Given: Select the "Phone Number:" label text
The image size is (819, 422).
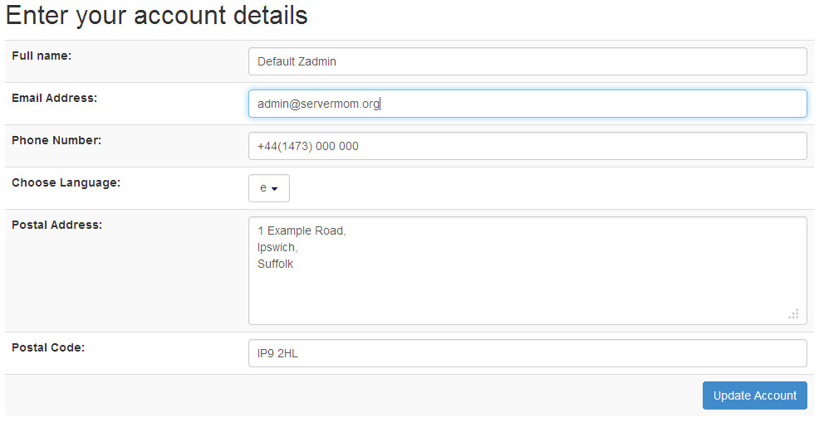Looking at the screenshot, I should point(56,140).
